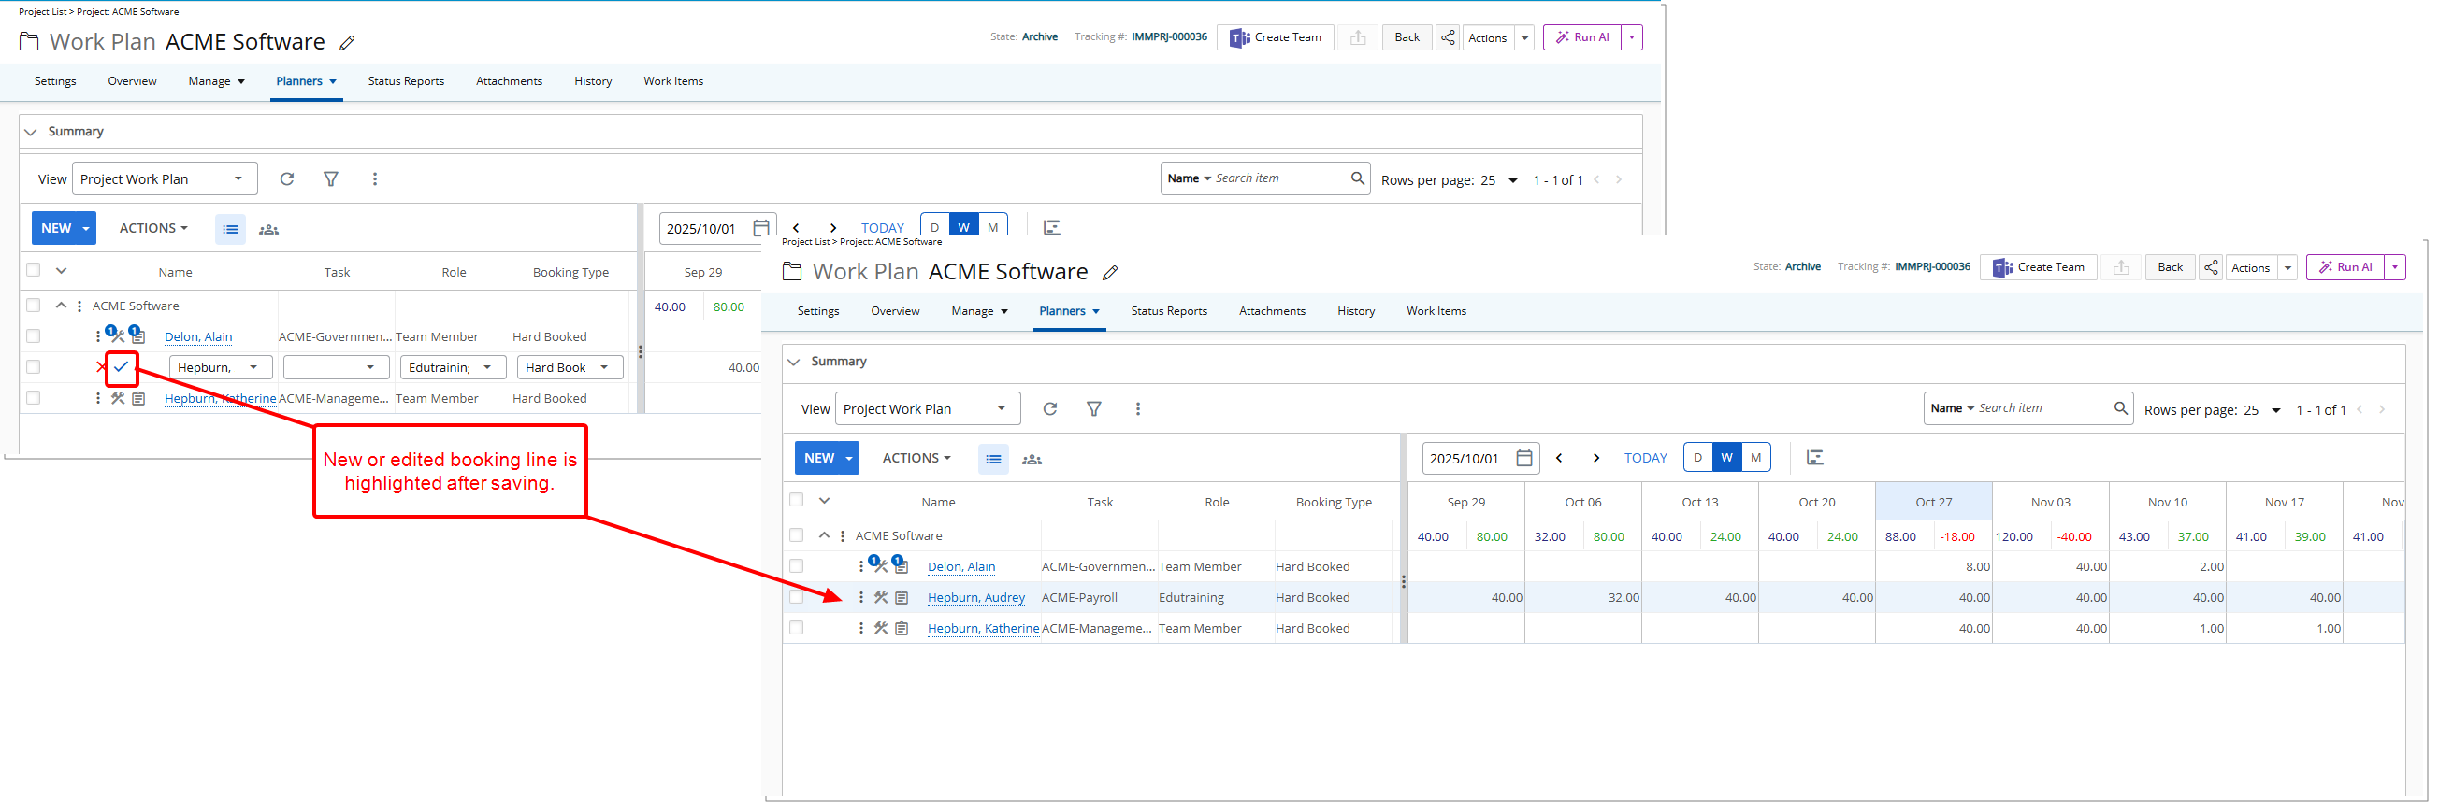Click Gantt chart icon beside fully visible D/W/M buttons
2439x812 pixels.
[x=1814, y=458]
